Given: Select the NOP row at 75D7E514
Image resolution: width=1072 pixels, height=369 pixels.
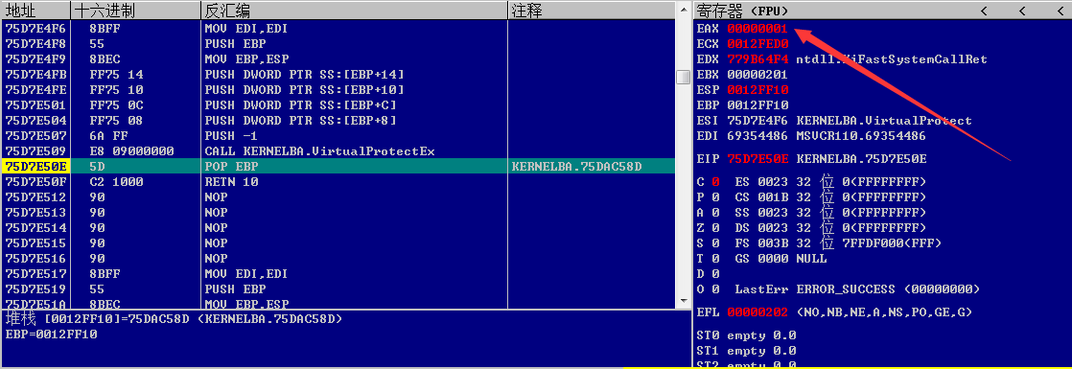Looking at the screenshot, I should pyautogui.click(x=338, y=227).
